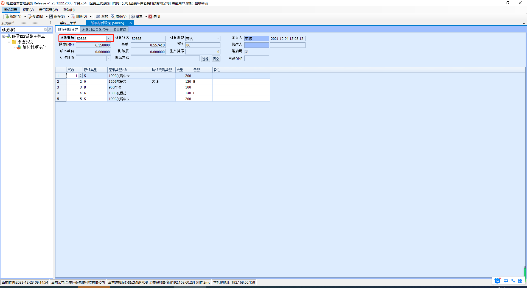Click the 纸板材质设定 tree node icon

coord(19,47)
